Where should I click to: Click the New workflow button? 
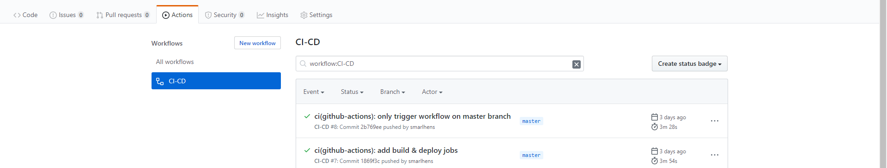257,43
